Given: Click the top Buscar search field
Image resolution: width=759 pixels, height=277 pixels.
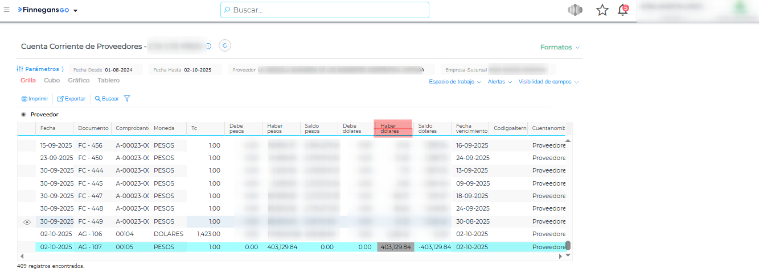Looking at the screenshot, I should pyautogui.click(x=325, y=10).
